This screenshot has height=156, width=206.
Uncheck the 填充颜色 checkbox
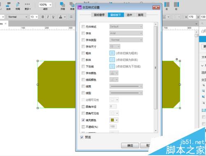coord(83,120)
